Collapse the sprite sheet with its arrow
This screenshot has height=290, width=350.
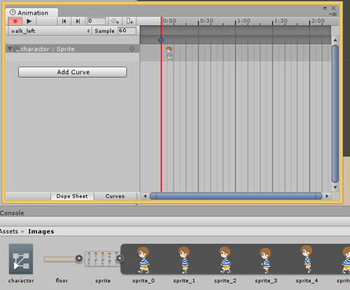click(120, 258)
